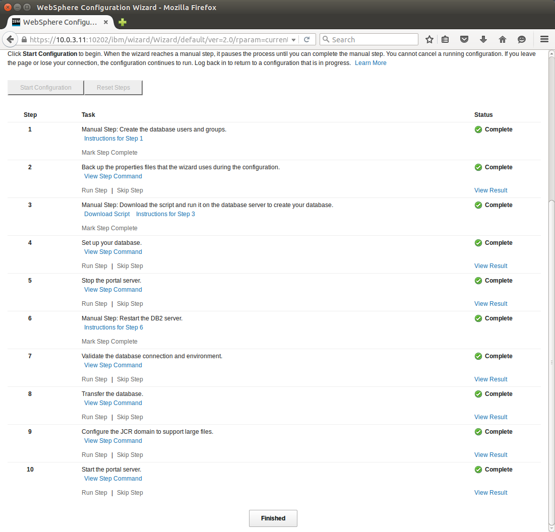Viewport: 555px width, 532px height.
Task: Click Skip Step for step 10
Action: [x=130, y=493]
